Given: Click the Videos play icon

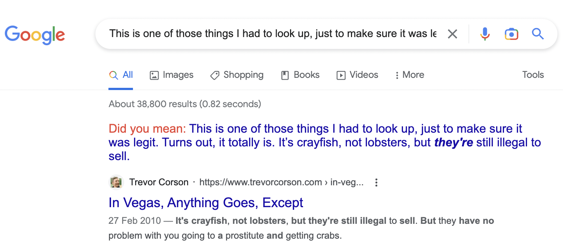Looking at the screenshot, I should coord(341,75).
